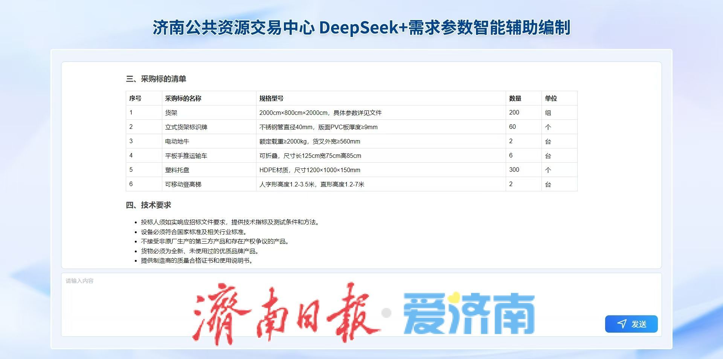Click bullet 货物必须为全新、未使用过的优质品牌产品
The width and height of the screenshot is (723, 359).
[x=201, y=251]
